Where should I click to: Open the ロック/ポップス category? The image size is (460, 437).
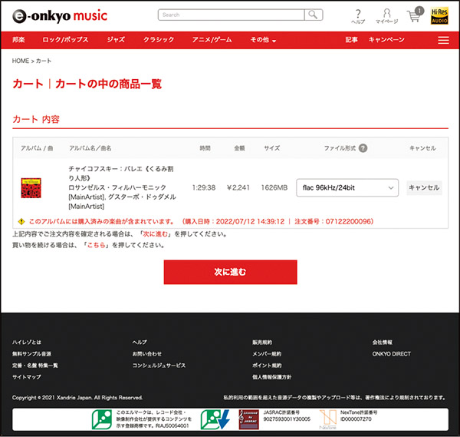[65, 40]
